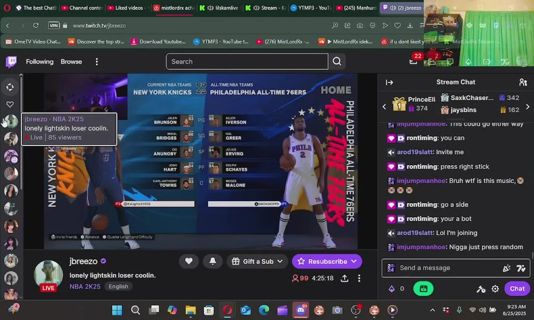This screenshot has width=534, height=320.
Task: Collapse the Stream Chat panel
Action: [x=389, y=82]
